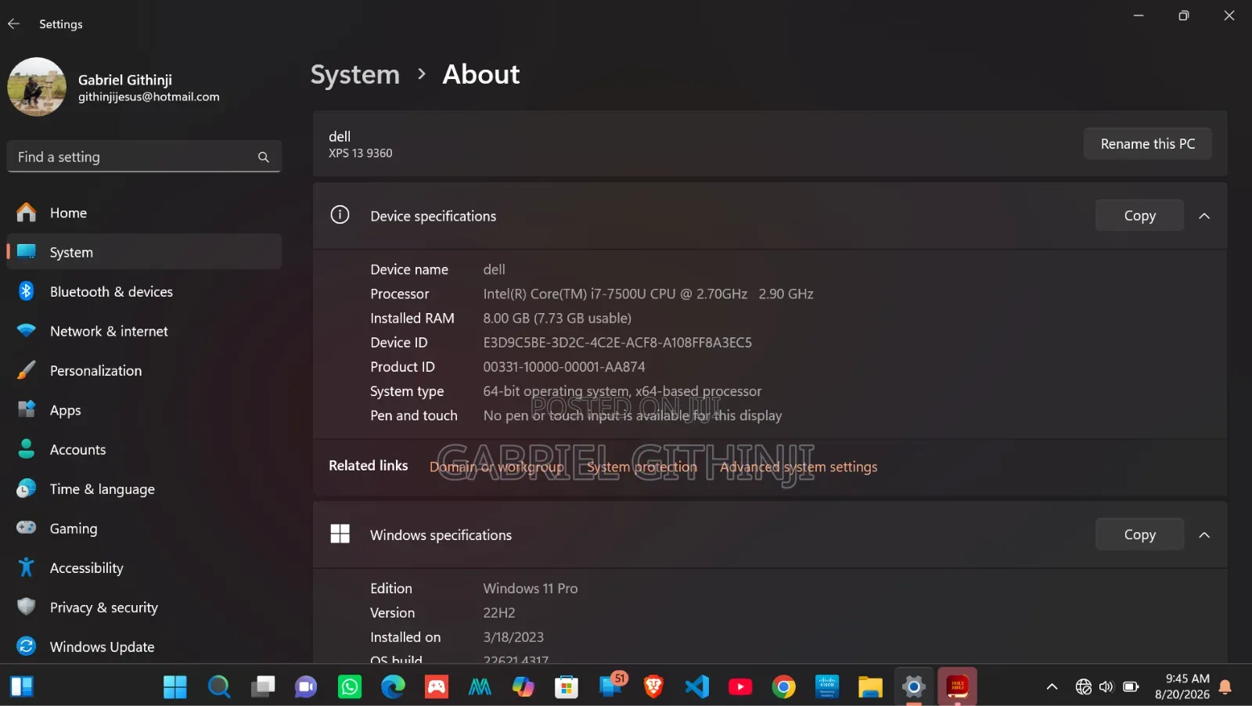
Task: Copy the Device specifications
Action: tap(1139, 216)
